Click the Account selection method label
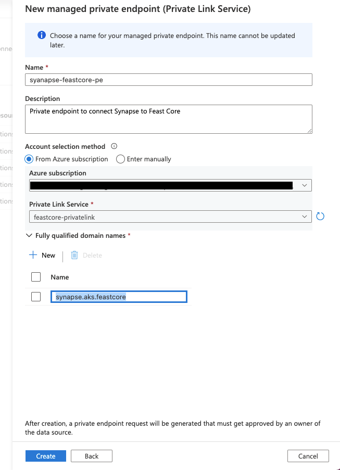The image size is (340, 470). [x=65, y=147]
